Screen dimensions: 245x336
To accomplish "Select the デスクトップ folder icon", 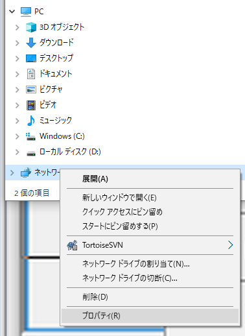I will tap(31, 58).
